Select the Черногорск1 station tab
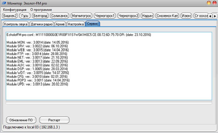Screen dimensions: 218x135 pos(105,16)
